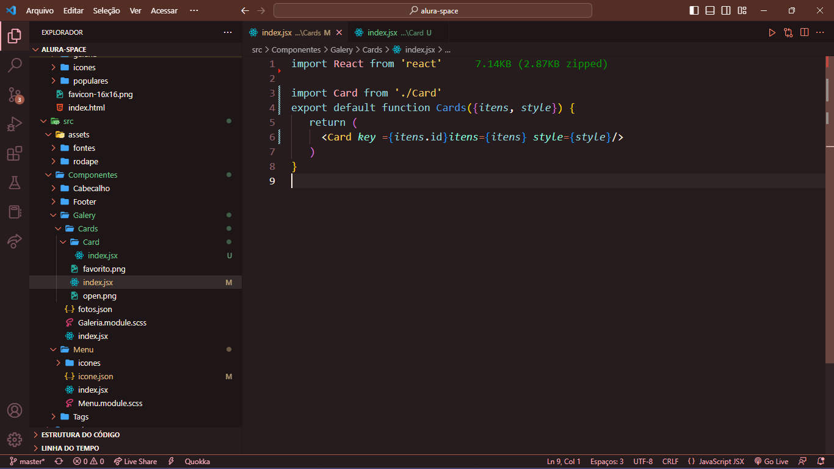This screenshot has height=469, width=834.
Task: Open Source Control view with 3 changes
Action: [x=15, y=95]
